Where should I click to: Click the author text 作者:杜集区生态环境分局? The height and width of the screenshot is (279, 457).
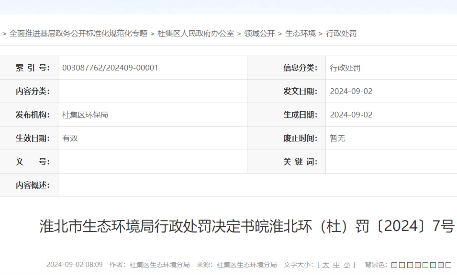pos(149,265)
